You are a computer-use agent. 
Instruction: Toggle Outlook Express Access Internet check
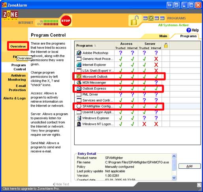pos(132,88)
